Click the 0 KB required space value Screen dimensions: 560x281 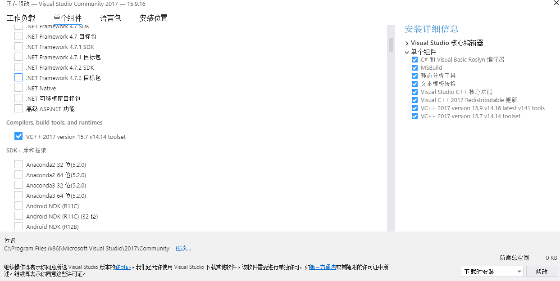point(551,258)
